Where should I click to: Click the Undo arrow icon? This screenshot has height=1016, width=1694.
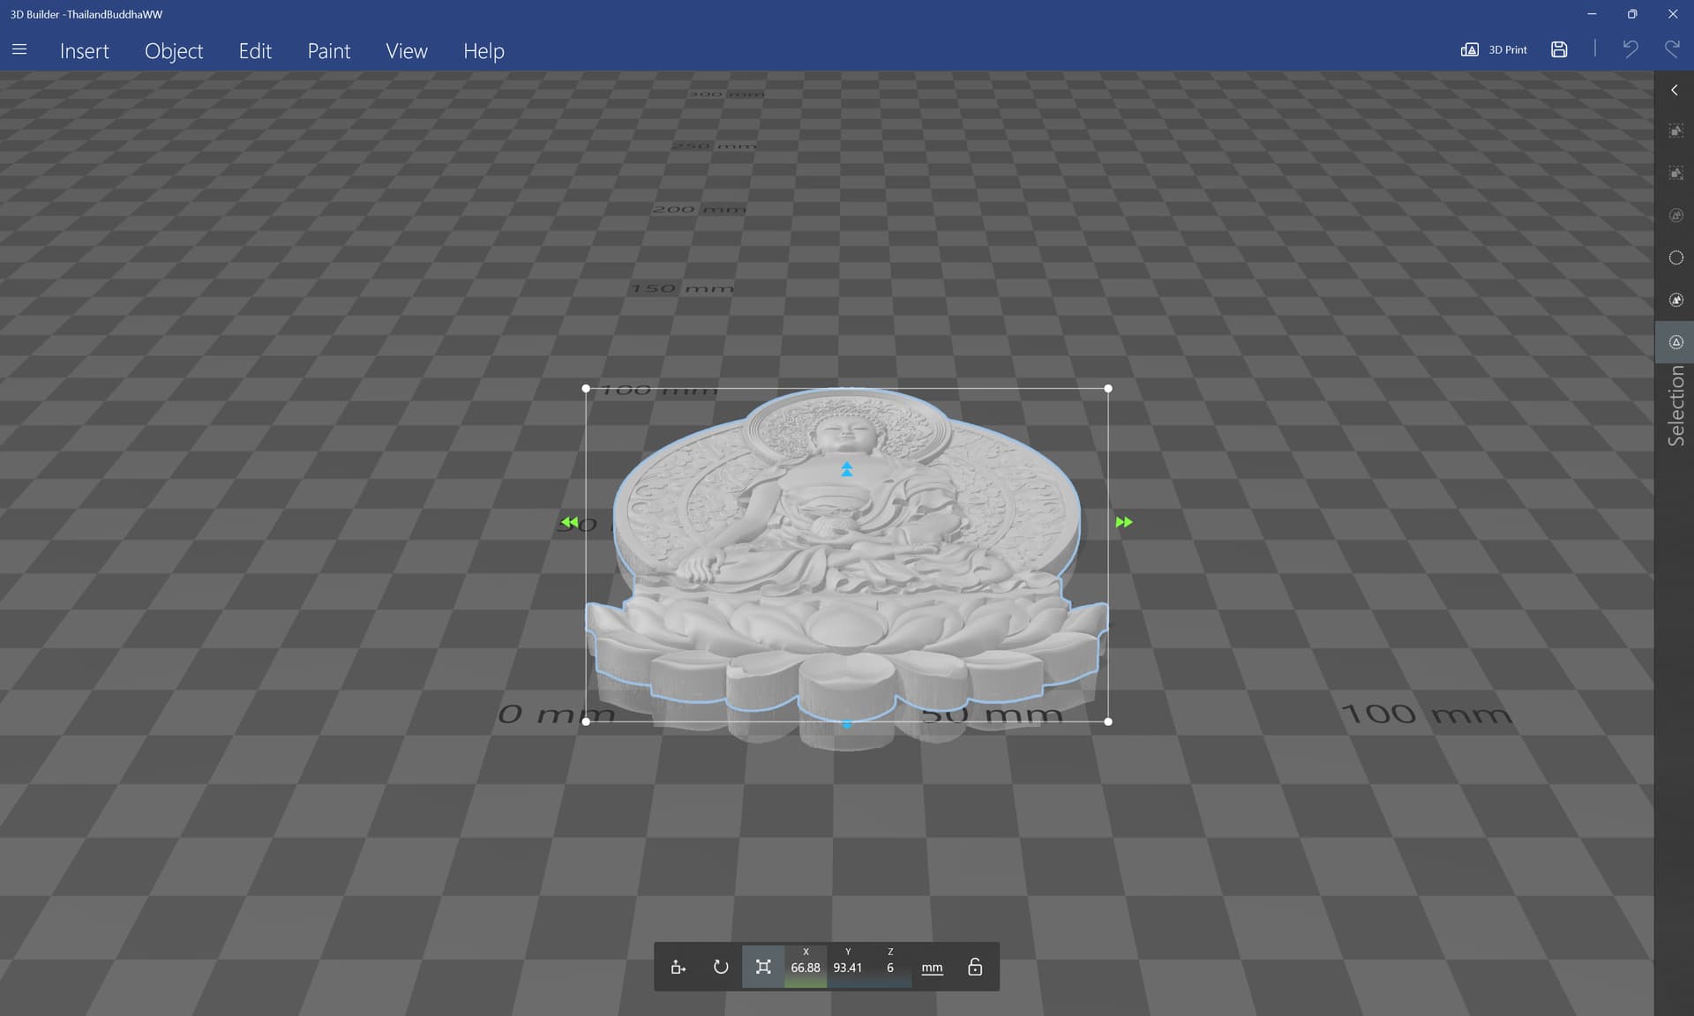click(1630, 50)
